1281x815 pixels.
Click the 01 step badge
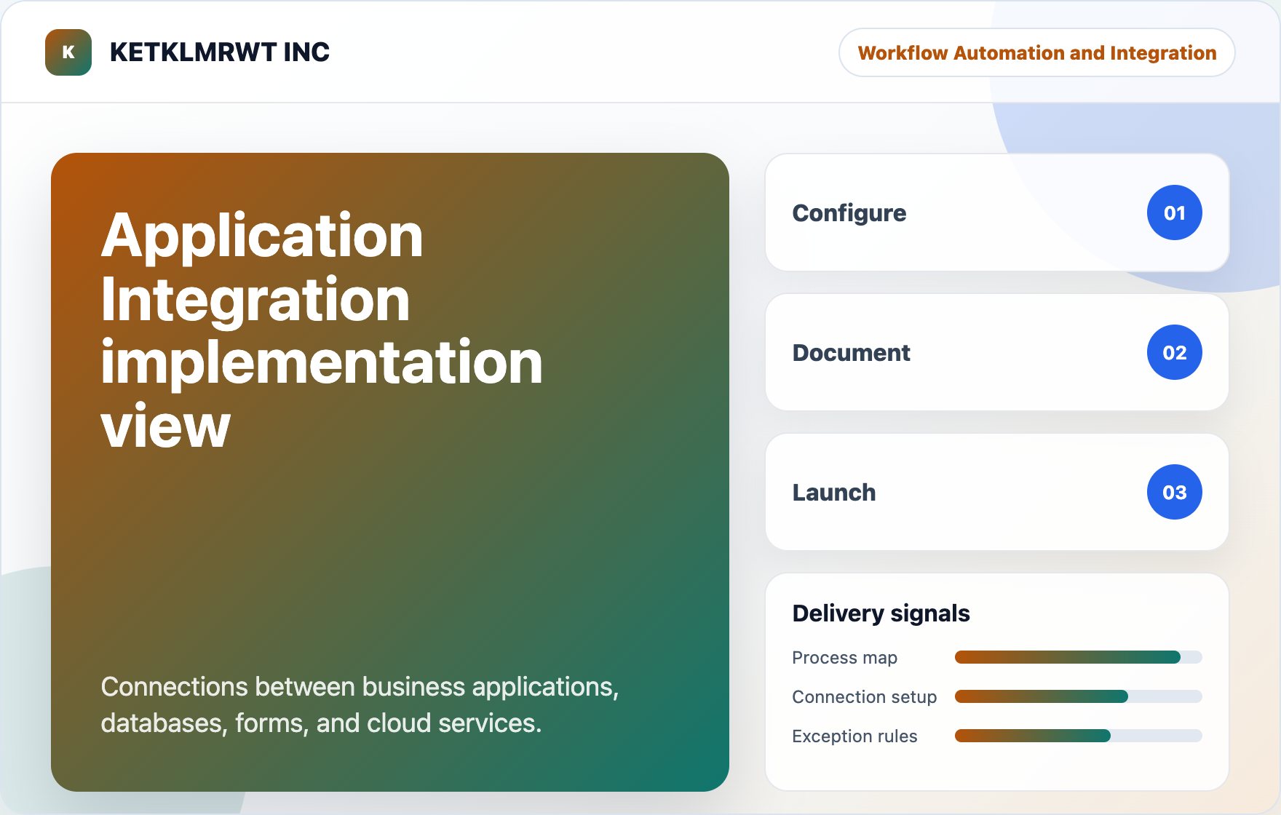pos(1175,212)
